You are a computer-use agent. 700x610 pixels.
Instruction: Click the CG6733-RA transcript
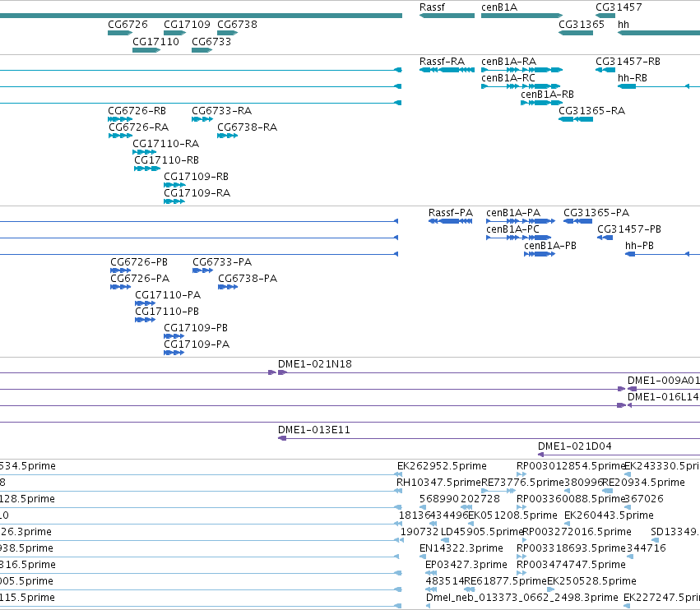pyautogui.click(x=202, y=119)
